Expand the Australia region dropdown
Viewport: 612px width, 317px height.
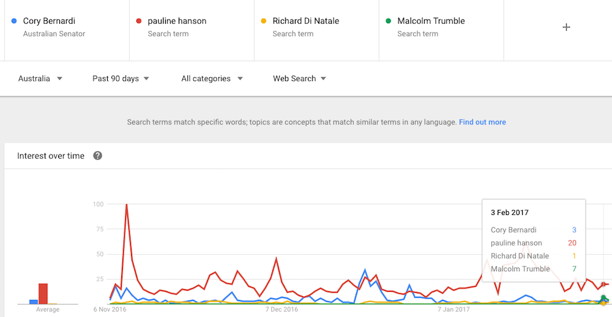[x=40, y=79]
